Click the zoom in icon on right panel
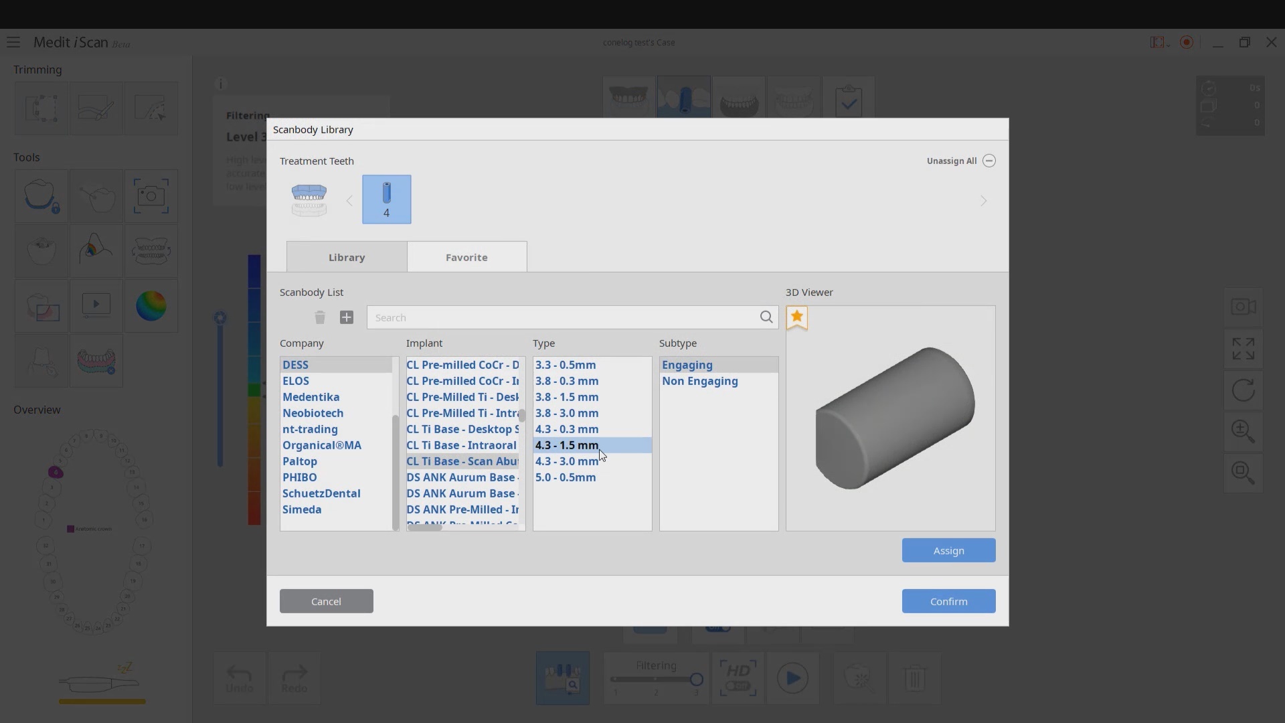Image resolution: width=1285 pixels, height=723 pixels. [1243, 432]
